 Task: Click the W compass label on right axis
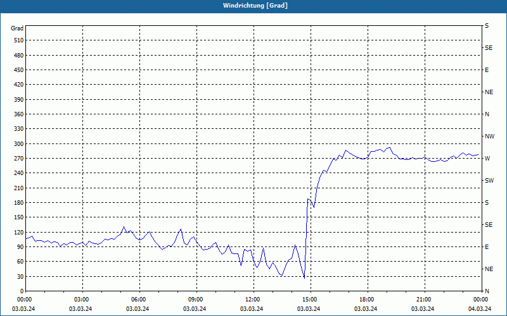(487, 159)
